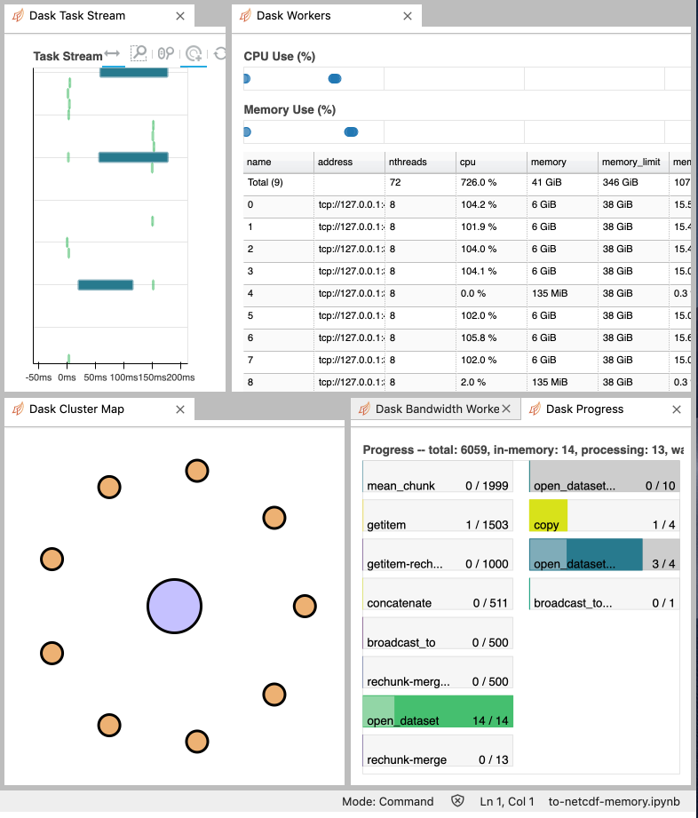Click the large purple scheduler node
The width and height of the screenshot is (698, 818).
[174, 607]
